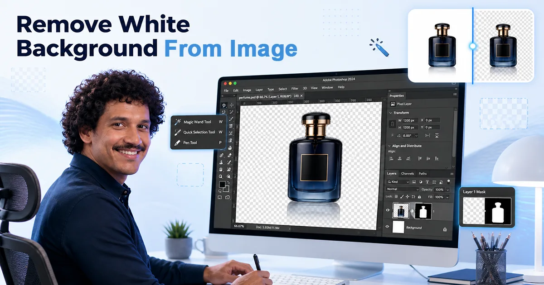Open the Select menu
The image size is (544, 285).
pyautogui.click(x=283, y=89)
